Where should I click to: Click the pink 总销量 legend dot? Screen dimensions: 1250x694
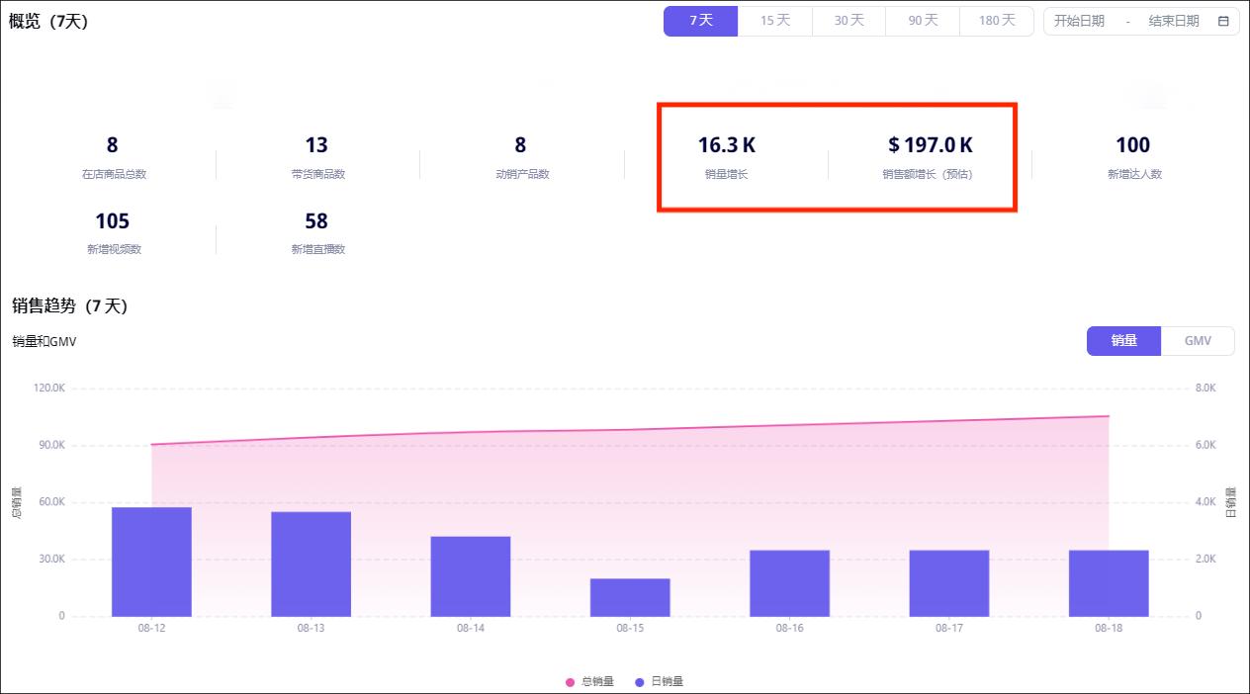point(570,682)
